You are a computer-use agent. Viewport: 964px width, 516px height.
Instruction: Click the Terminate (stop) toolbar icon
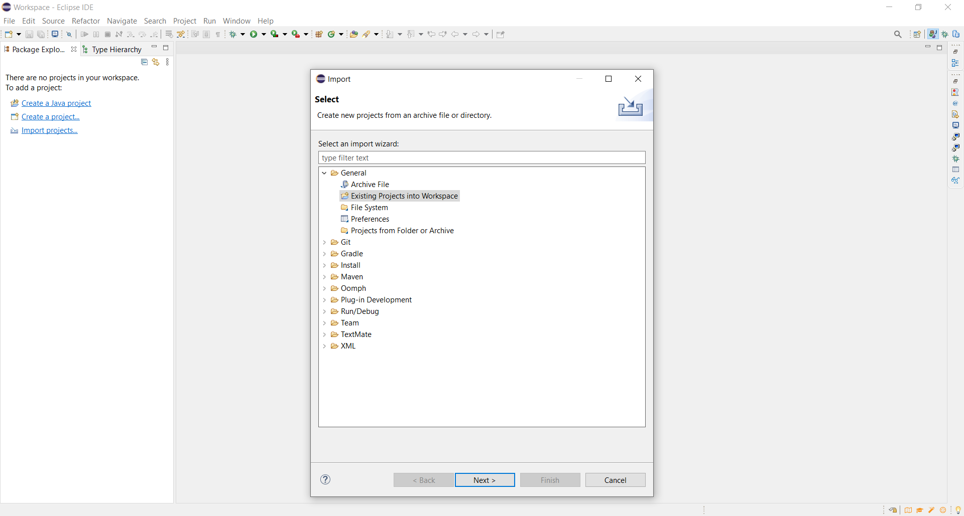click(x=107, y=34)
